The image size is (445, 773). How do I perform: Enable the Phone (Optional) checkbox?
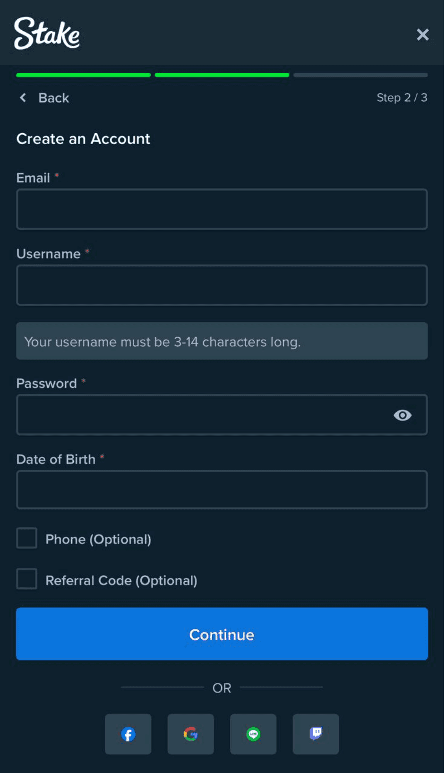pyautogui.click(x=26, y=538)
